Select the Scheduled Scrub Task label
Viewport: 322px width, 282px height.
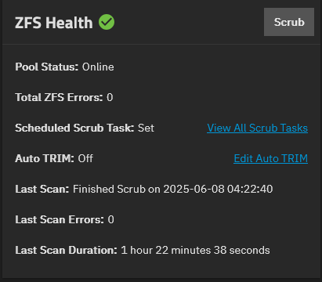[x=74, y=128]
